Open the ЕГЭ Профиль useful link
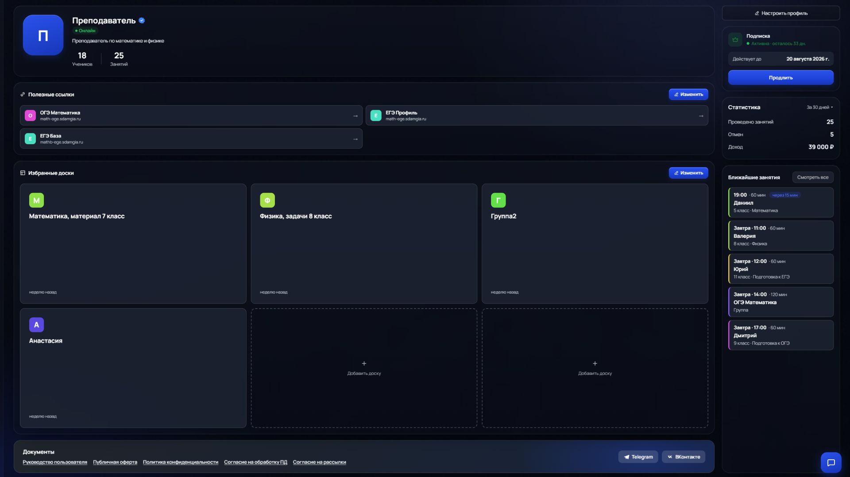Image resolution: width=850 pixels, height=477 pixels. click(537, 115)
